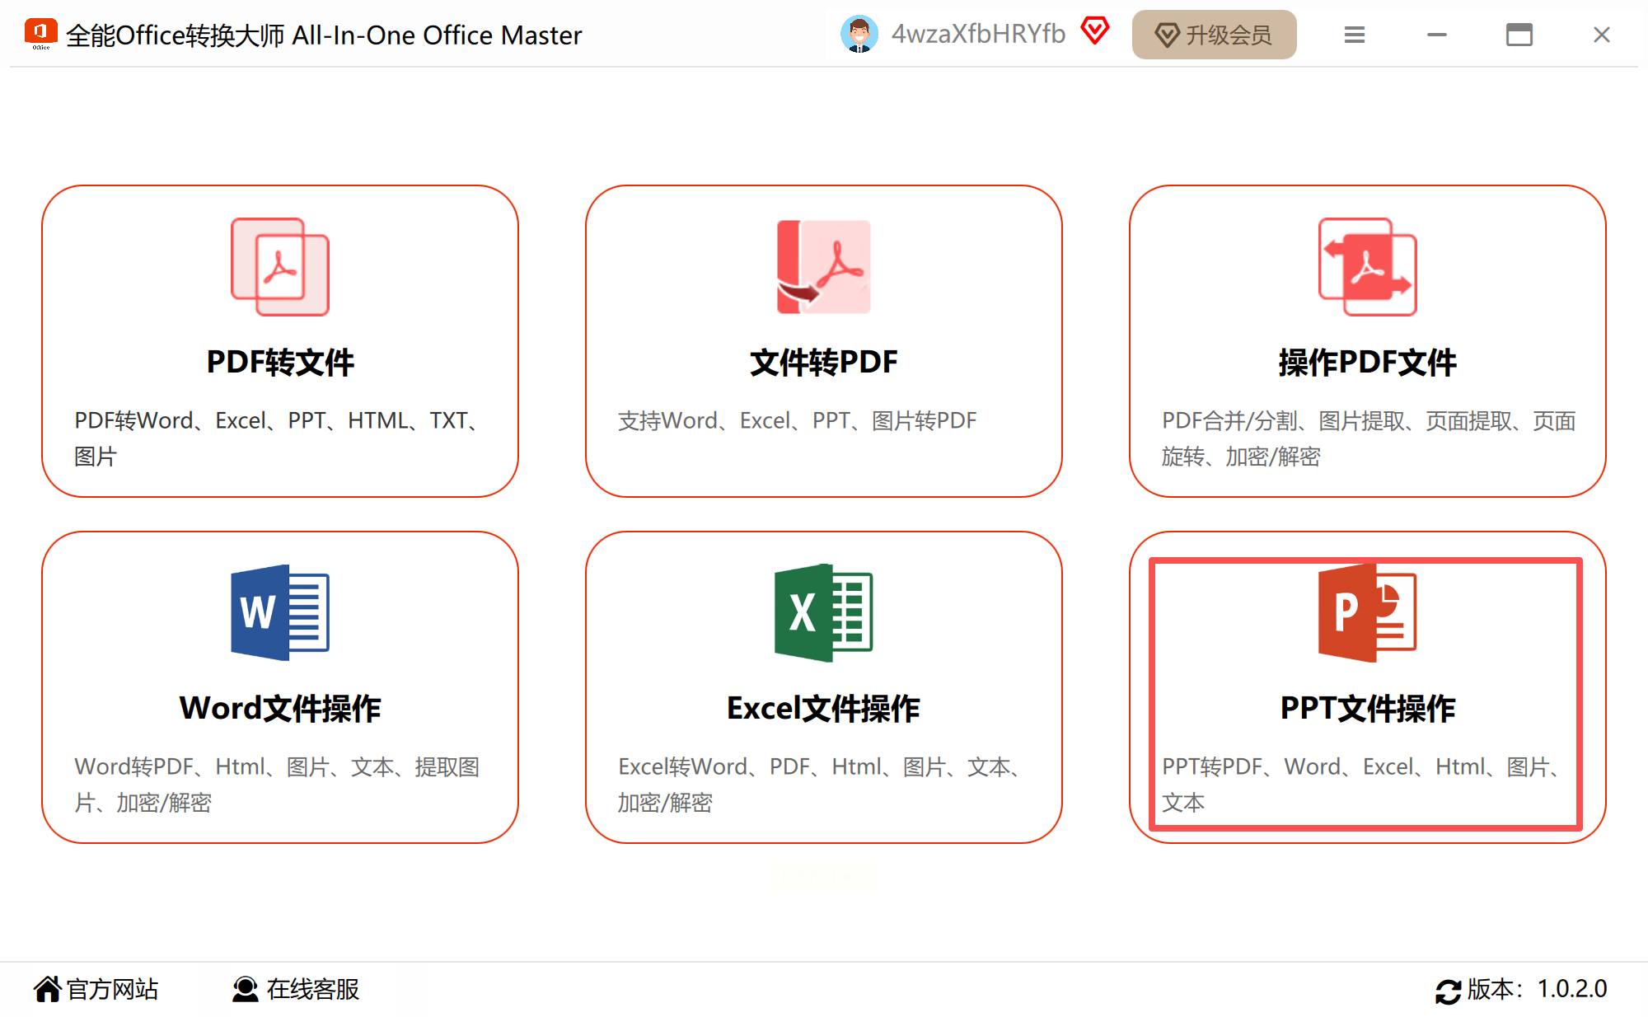Click the version refresh update icon
The image size is (1648, 1017).
click(x=1448, y=991)
